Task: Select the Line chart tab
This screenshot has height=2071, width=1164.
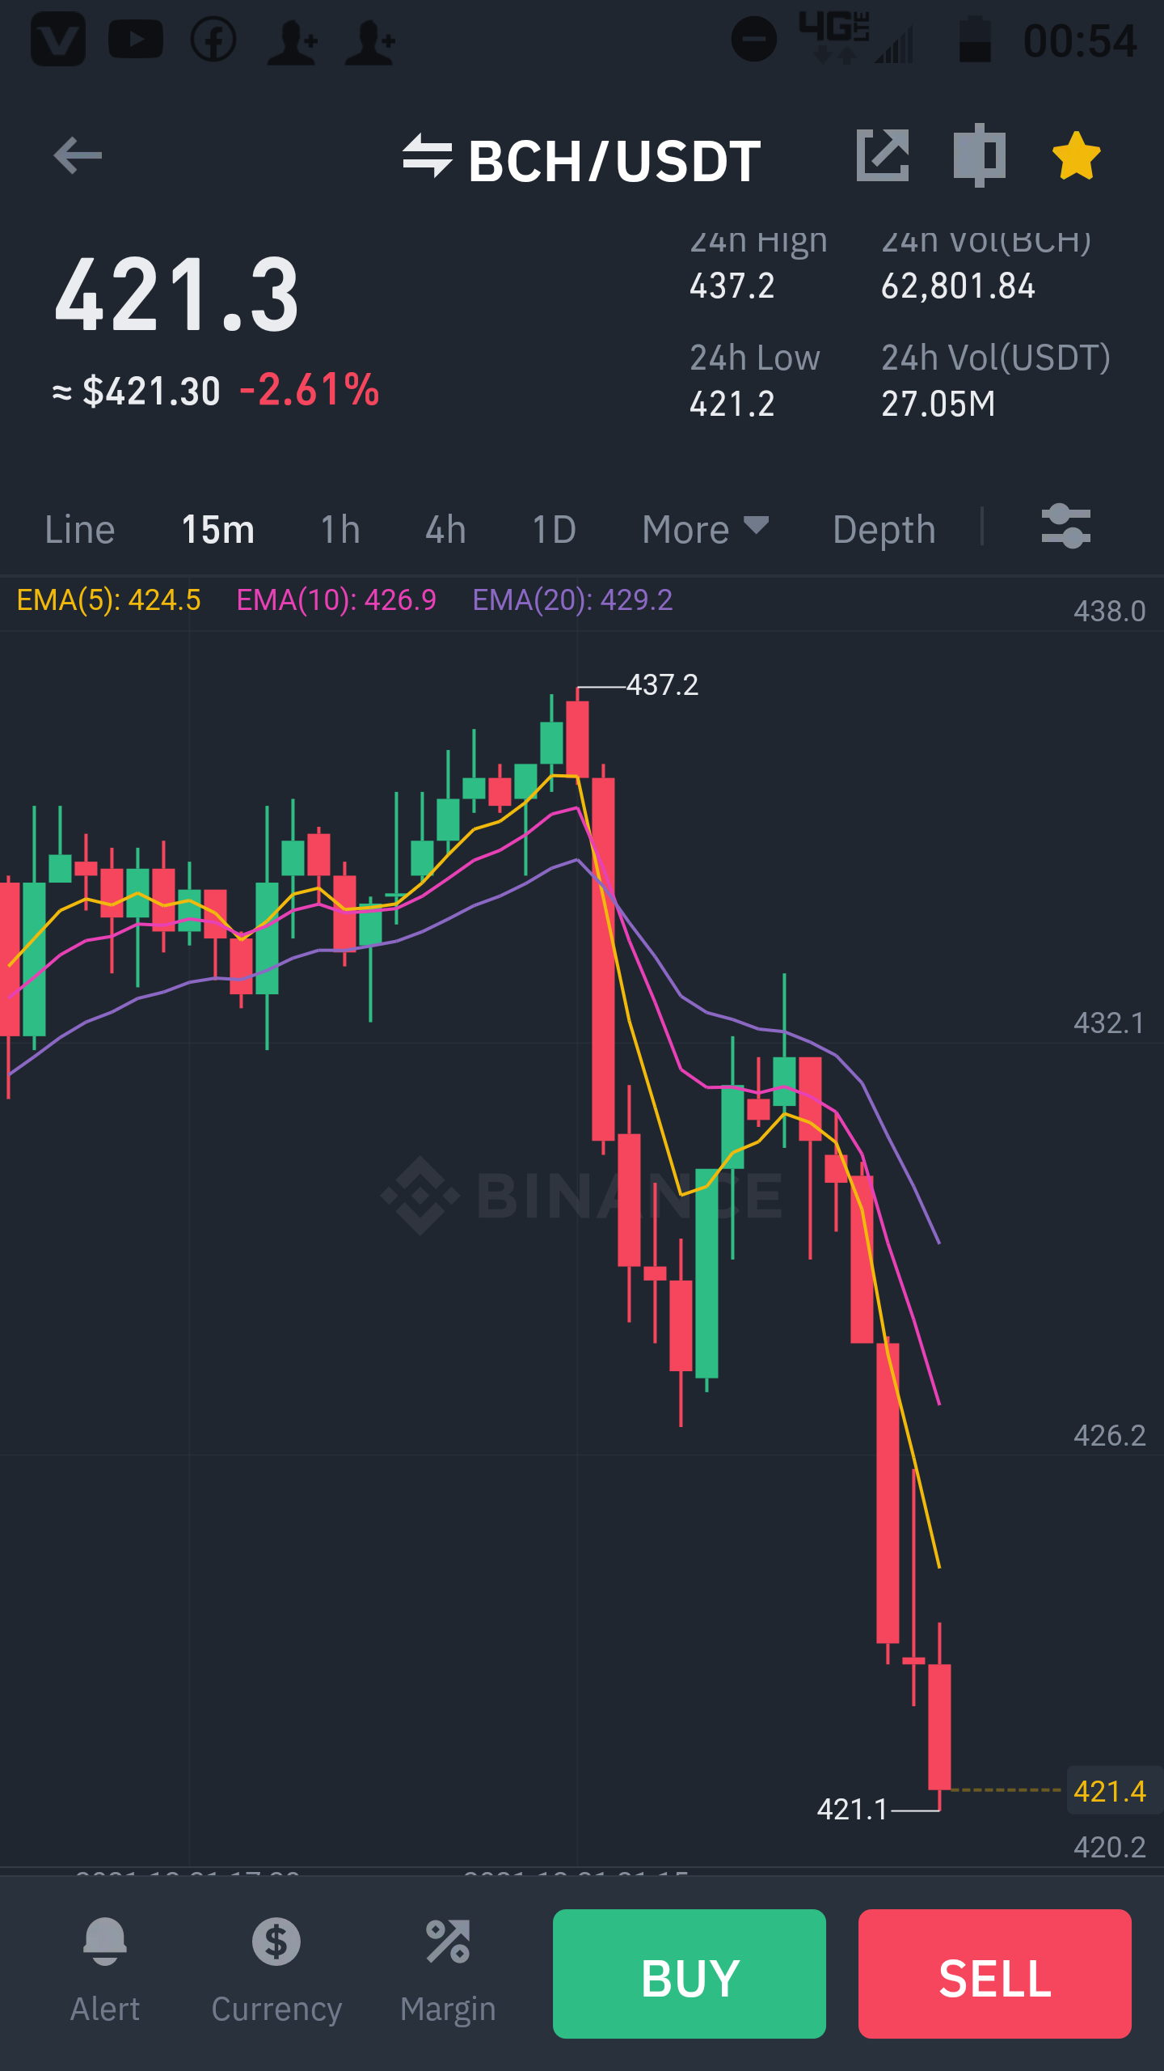Action: click(80, 530)
